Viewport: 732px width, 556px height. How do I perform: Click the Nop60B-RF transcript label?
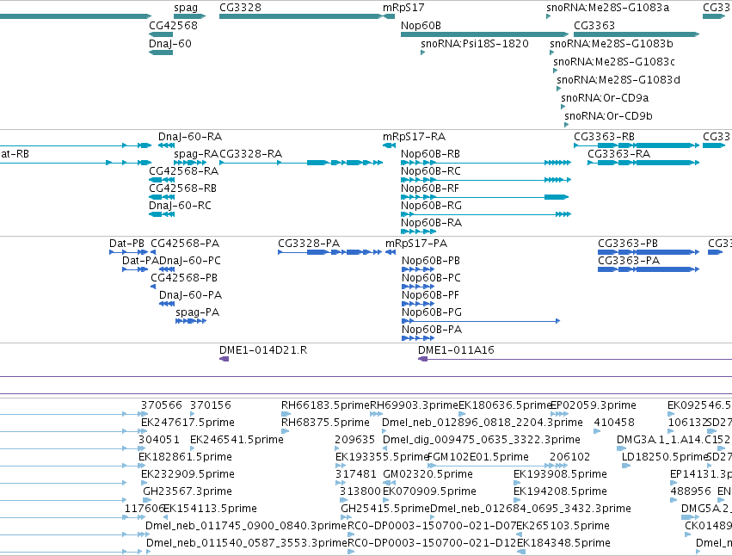[x=430, y=188]
